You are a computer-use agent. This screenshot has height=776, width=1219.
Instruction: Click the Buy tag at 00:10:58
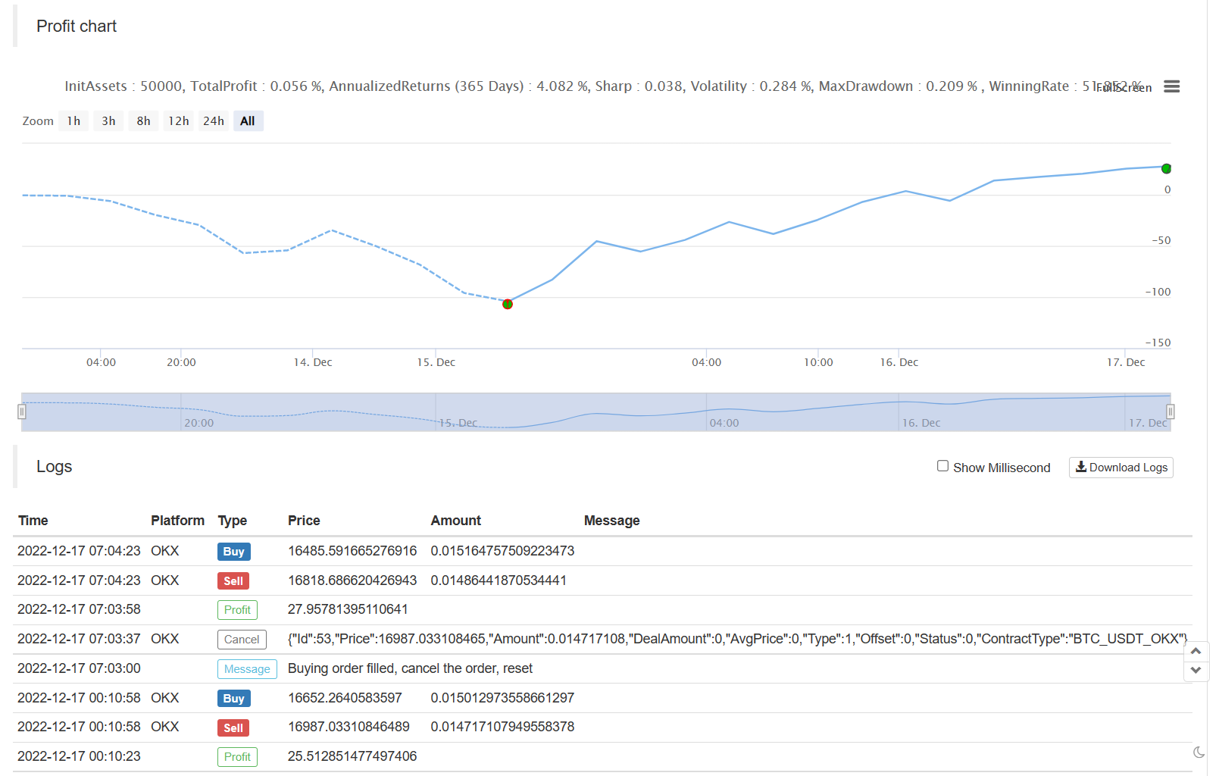(x=233, y=699)
